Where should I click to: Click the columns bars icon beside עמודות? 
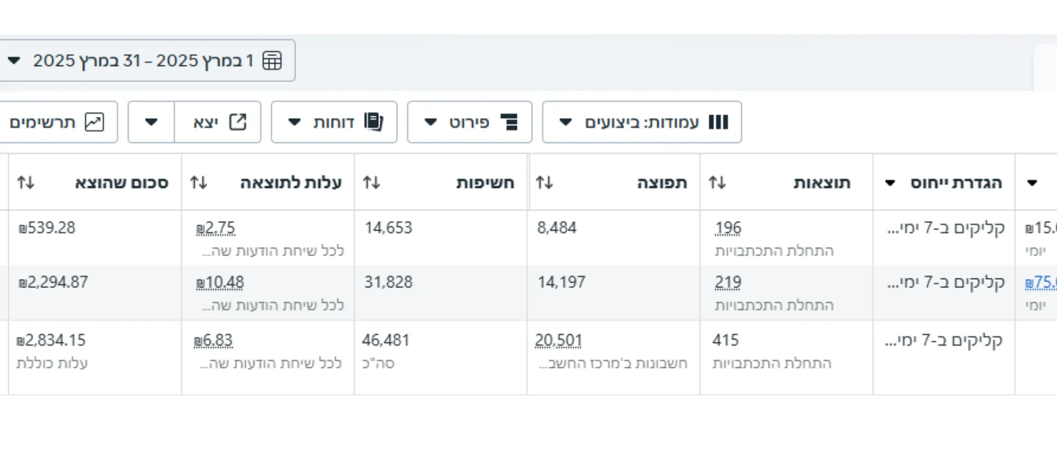click(718, 122)
